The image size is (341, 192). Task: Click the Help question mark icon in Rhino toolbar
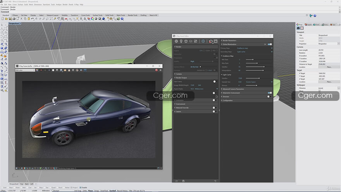click(122, 19)
